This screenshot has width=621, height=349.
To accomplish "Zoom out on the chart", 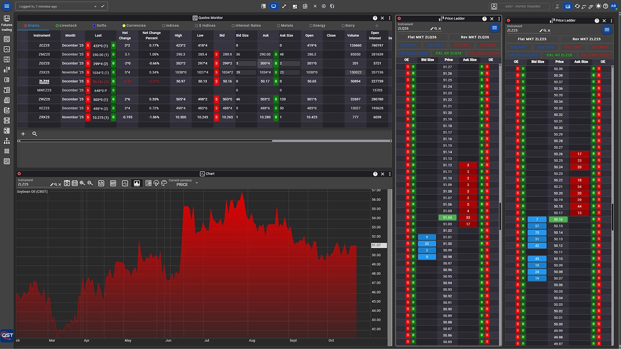I will point(90,183).
